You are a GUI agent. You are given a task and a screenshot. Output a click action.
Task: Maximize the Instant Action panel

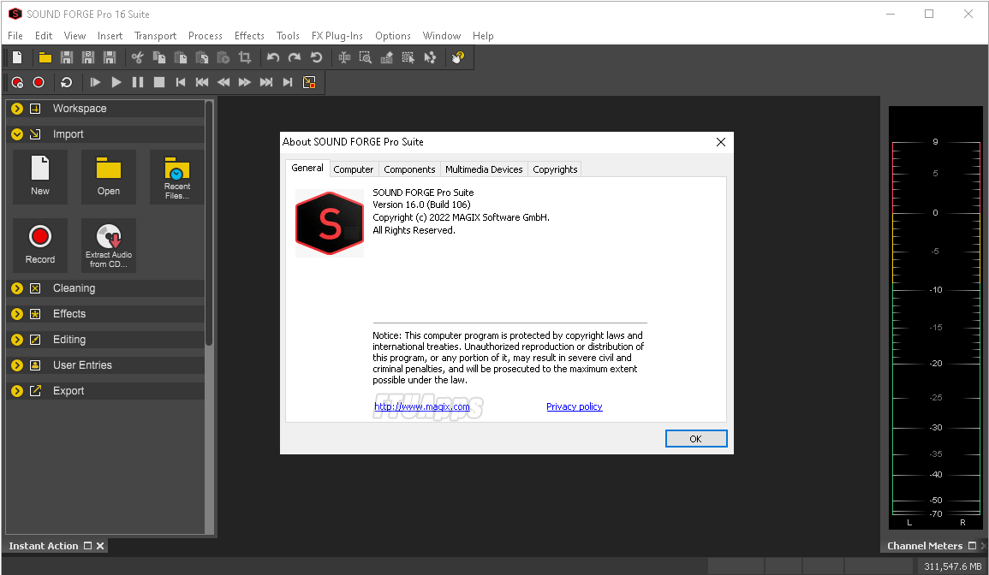click(87, 546)
